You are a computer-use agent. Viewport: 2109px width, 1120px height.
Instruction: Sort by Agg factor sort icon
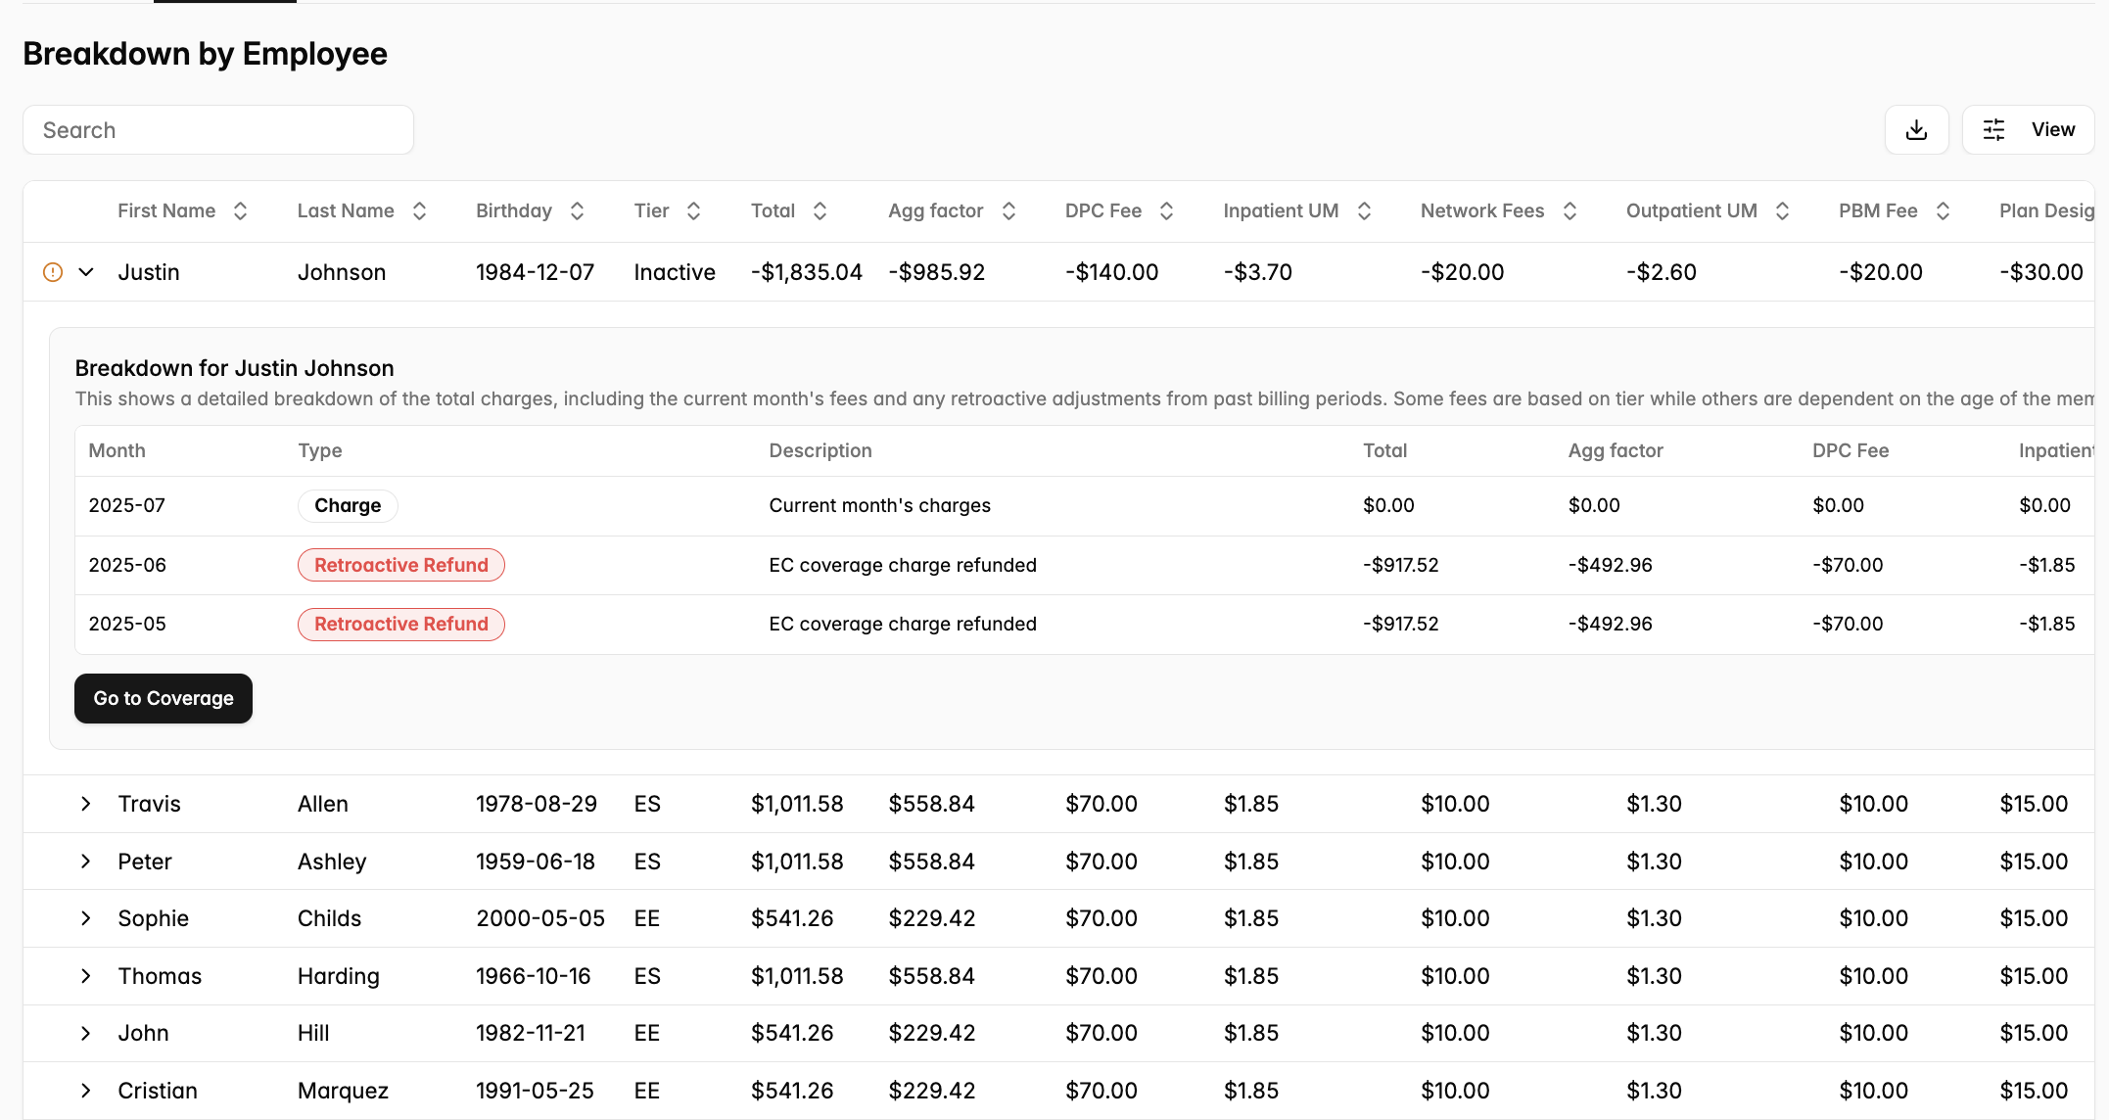[x=1008, y=211]
